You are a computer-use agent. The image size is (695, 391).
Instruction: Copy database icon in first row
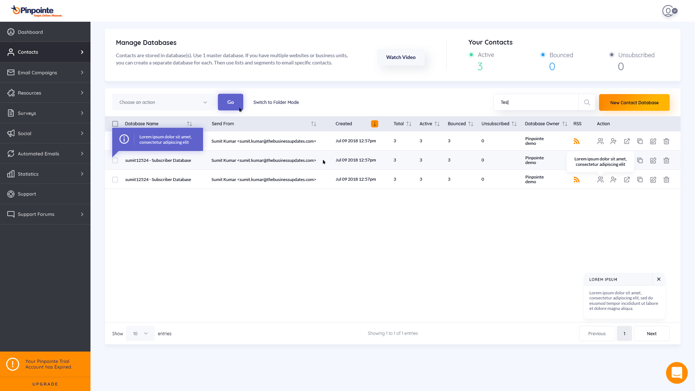640,141
